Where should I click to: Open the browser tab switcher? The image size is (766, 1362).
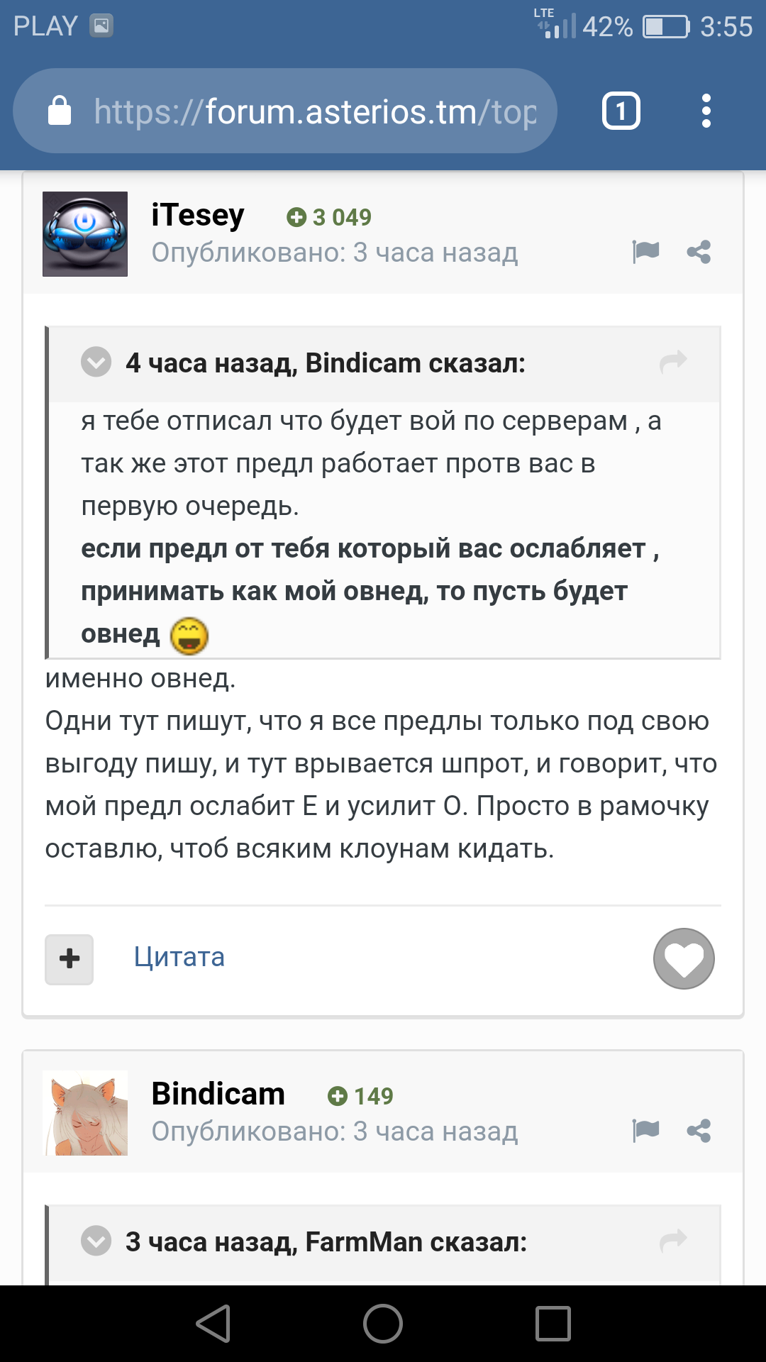pos(621,111)
